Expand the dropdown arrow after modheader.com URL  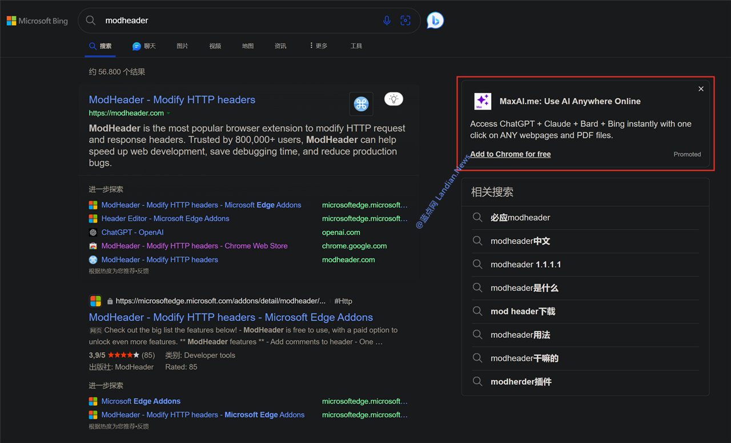[x=168, y=114]
